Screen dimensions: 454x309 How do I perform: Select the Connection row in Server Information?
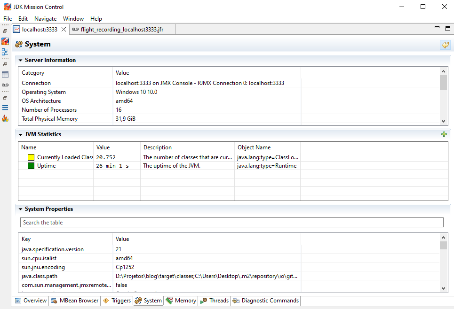pyautogui.click(x=229, y=83)
